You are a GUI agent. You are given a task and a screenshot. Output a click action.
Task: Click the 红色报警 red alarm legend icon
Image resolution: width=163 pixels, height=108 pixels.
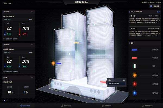point(134,84)
